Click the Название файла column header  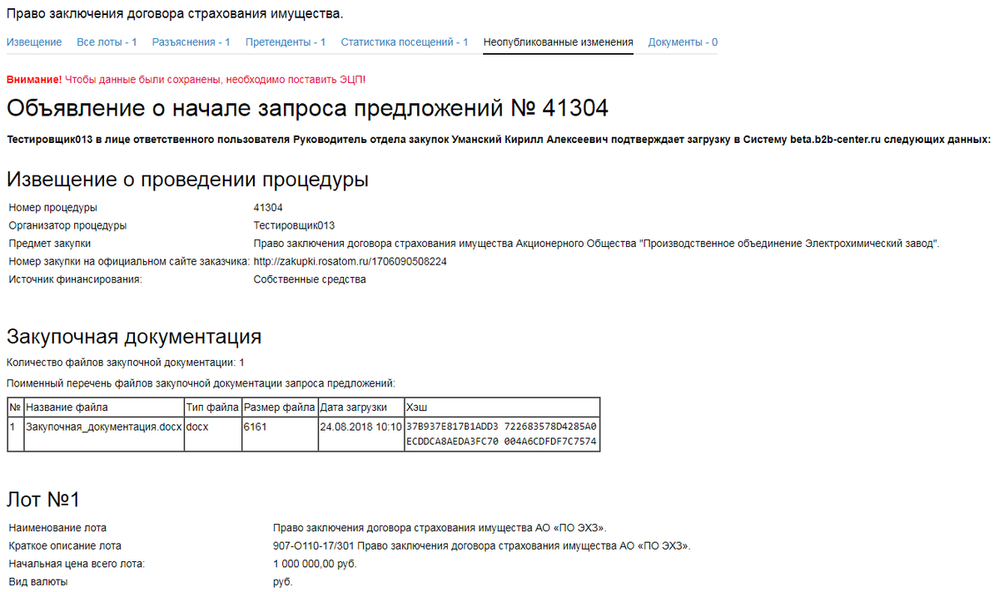coord(67,407)
